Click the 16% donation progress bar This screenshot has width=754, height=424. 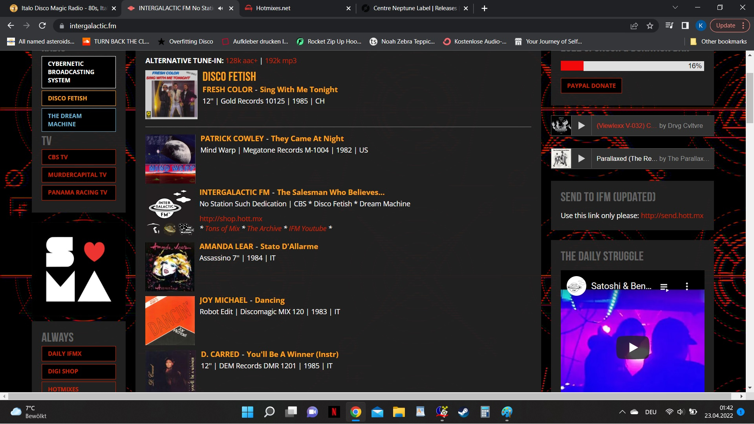[632, 66]
